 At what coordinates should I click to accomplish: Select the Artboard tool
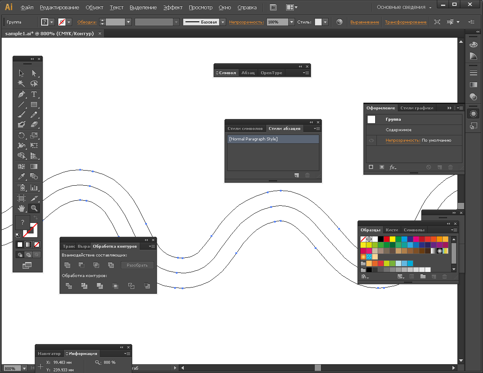(21, 198)
